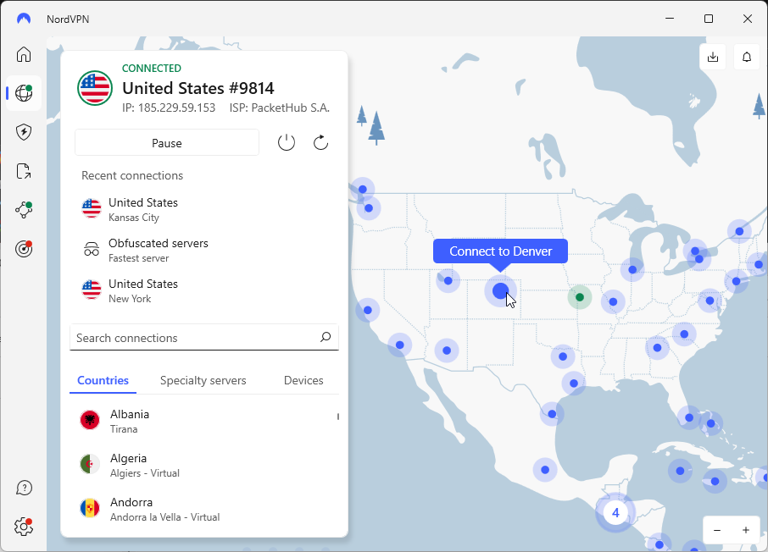The image size is (768, 552).
Task: Reconnect to recent United States Kansas City
Action: point(204,209)
